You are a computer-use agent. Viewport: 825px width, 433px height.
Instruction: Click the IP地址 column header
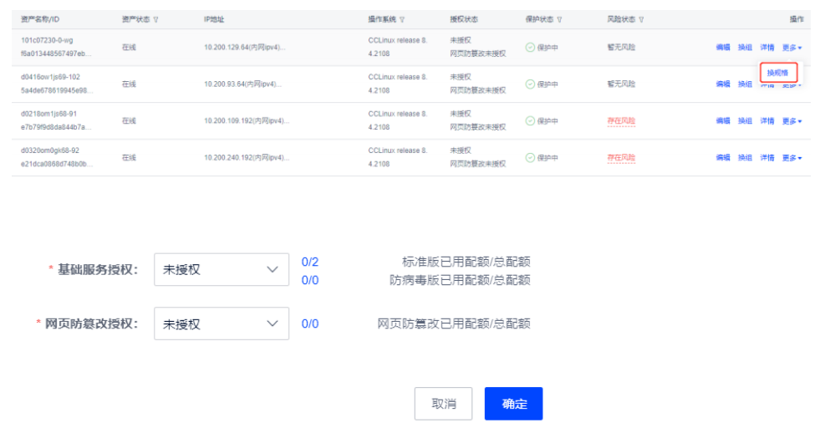click(214, 19)
